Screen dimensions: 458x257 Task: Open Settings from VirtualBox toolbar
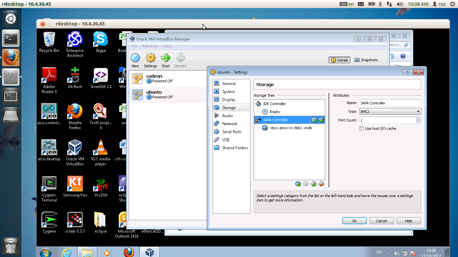click(151, 60)
